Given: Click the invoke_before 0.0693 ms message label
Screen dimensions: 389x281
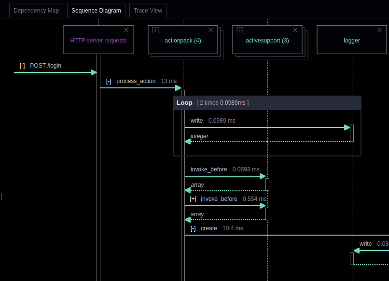Looking at the screenshot, I should click(208, 169).
